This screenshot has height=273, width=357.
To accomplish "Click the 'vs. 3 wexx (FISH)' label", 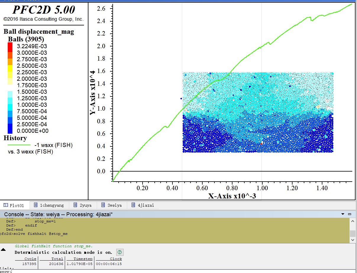I will coord(30,152).
